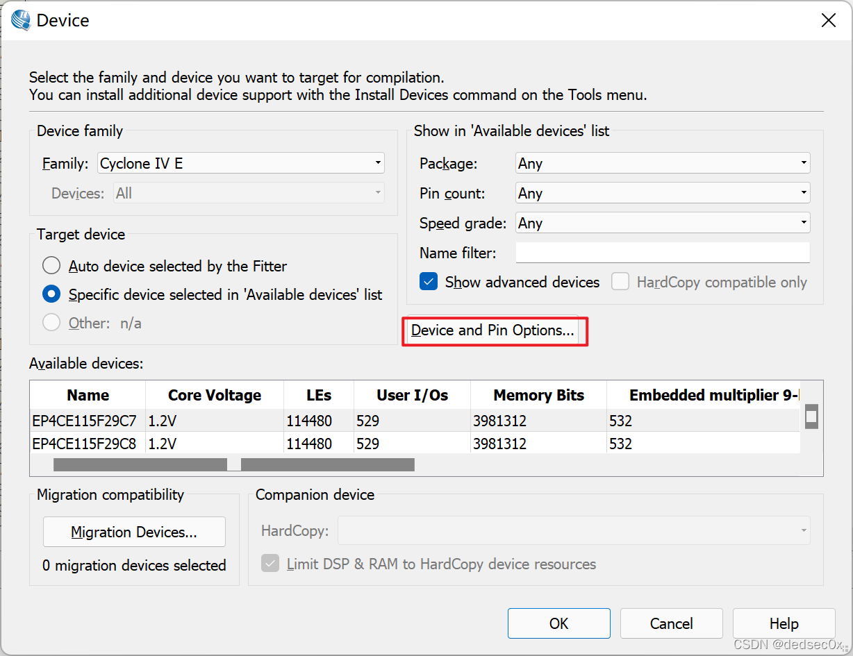The image size is (853, 656).
Task: Open Device and Pin Options
Action: tap(493, 330)
